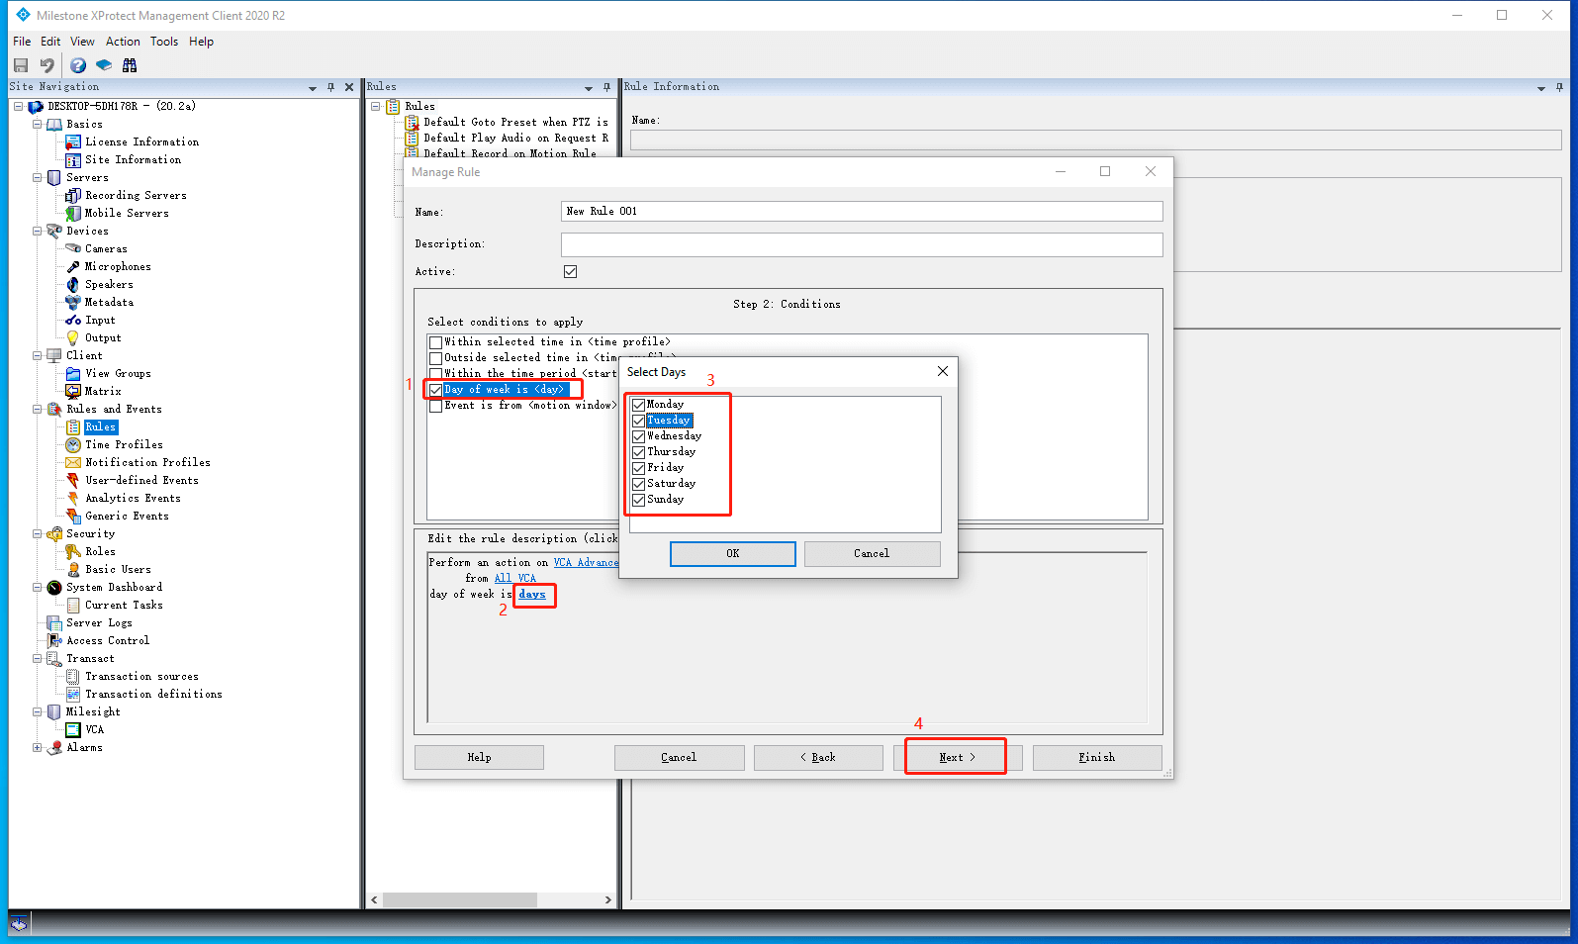
Task: Confirm Select Days with OK
Action: [x=733, y=554]
